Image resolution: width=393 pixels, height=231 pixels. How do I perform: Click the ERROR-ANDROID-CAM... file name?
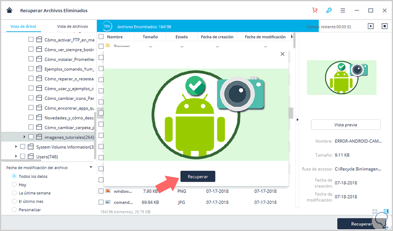click(358, 141)
